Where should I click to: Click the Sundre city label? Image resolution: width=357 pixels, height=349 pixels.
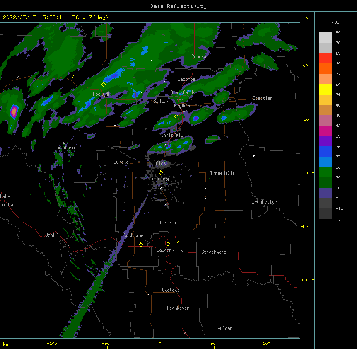(121, 162)
